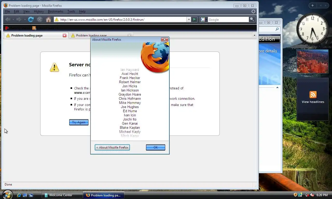Screen dimensions: 332x199
Task: Click the Latest Headlines RSS bookmark icon
Action: [34, 28]
